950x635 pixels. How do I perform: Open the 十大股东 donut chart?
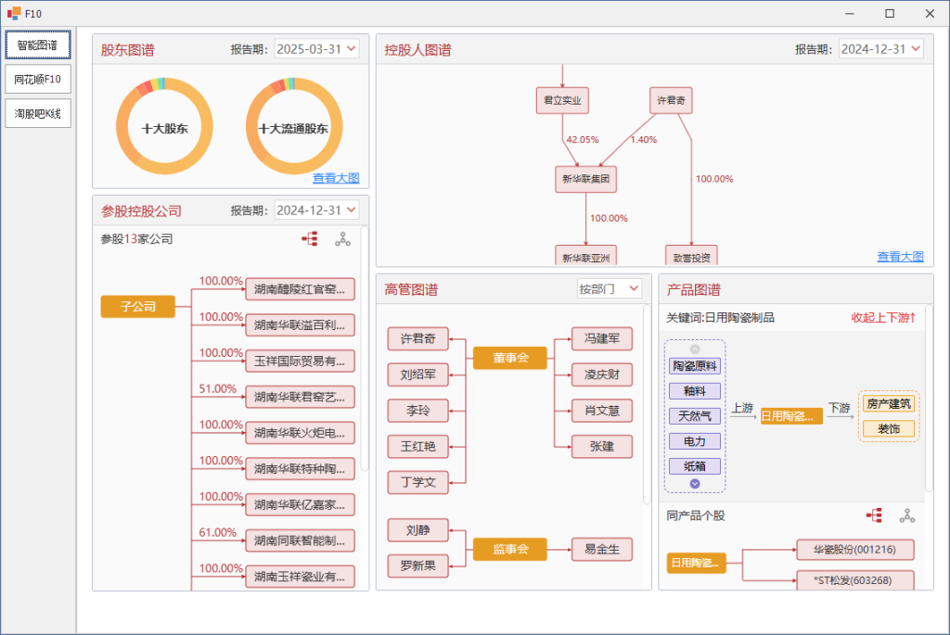(x=165, y=126)
